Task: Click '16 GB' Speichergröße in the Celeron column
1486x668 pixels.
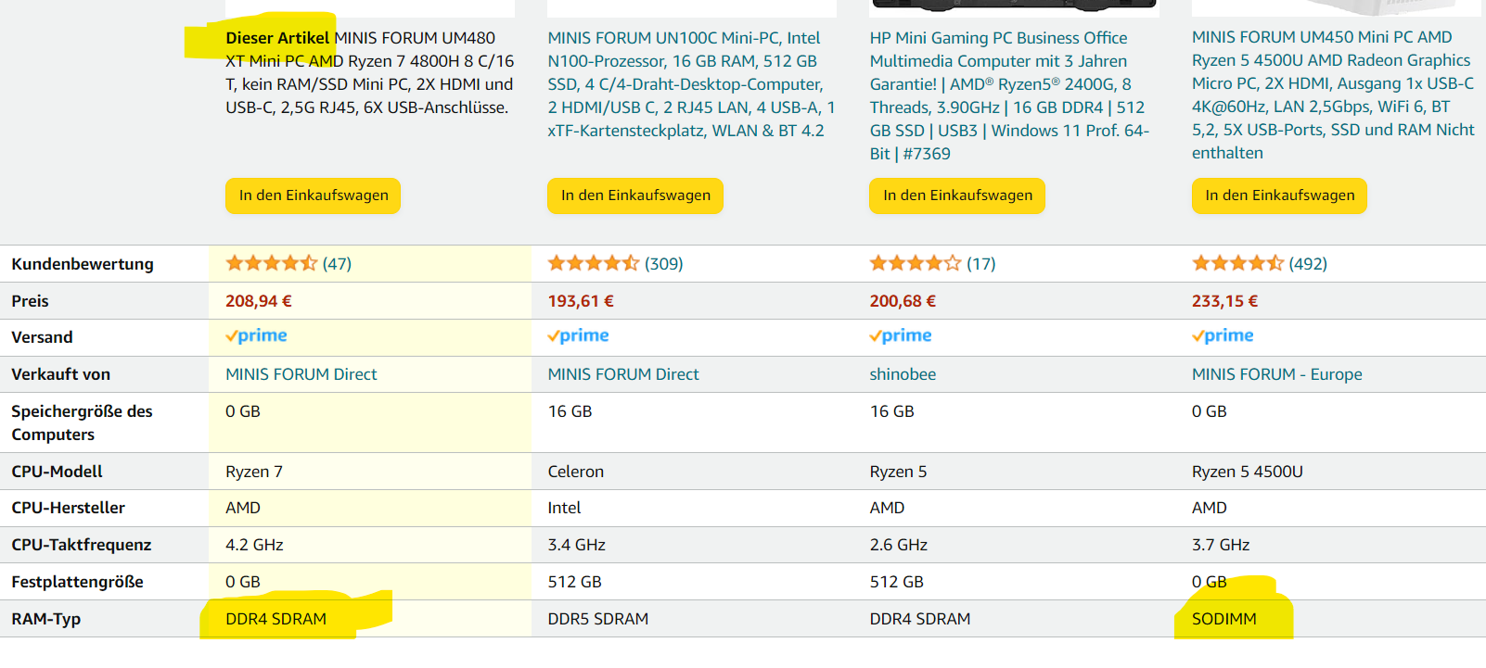Action: pos(570,411)
